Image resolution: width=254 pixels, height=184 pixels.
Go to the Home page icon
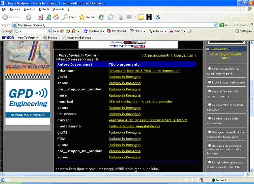[56, 17]
